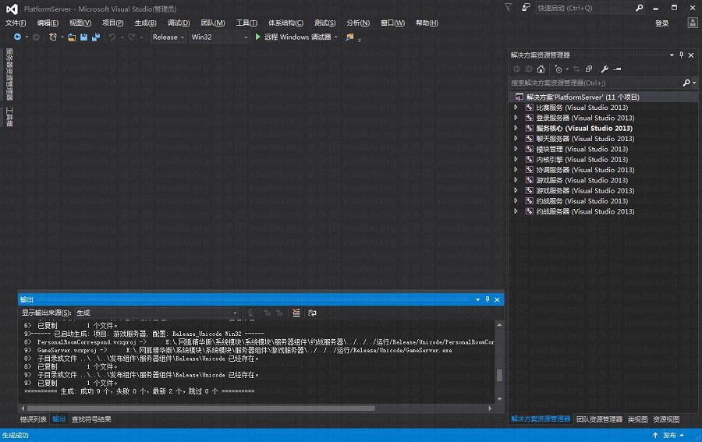
Task: Click the Save All toolbar icon
Action: [95, 37]
